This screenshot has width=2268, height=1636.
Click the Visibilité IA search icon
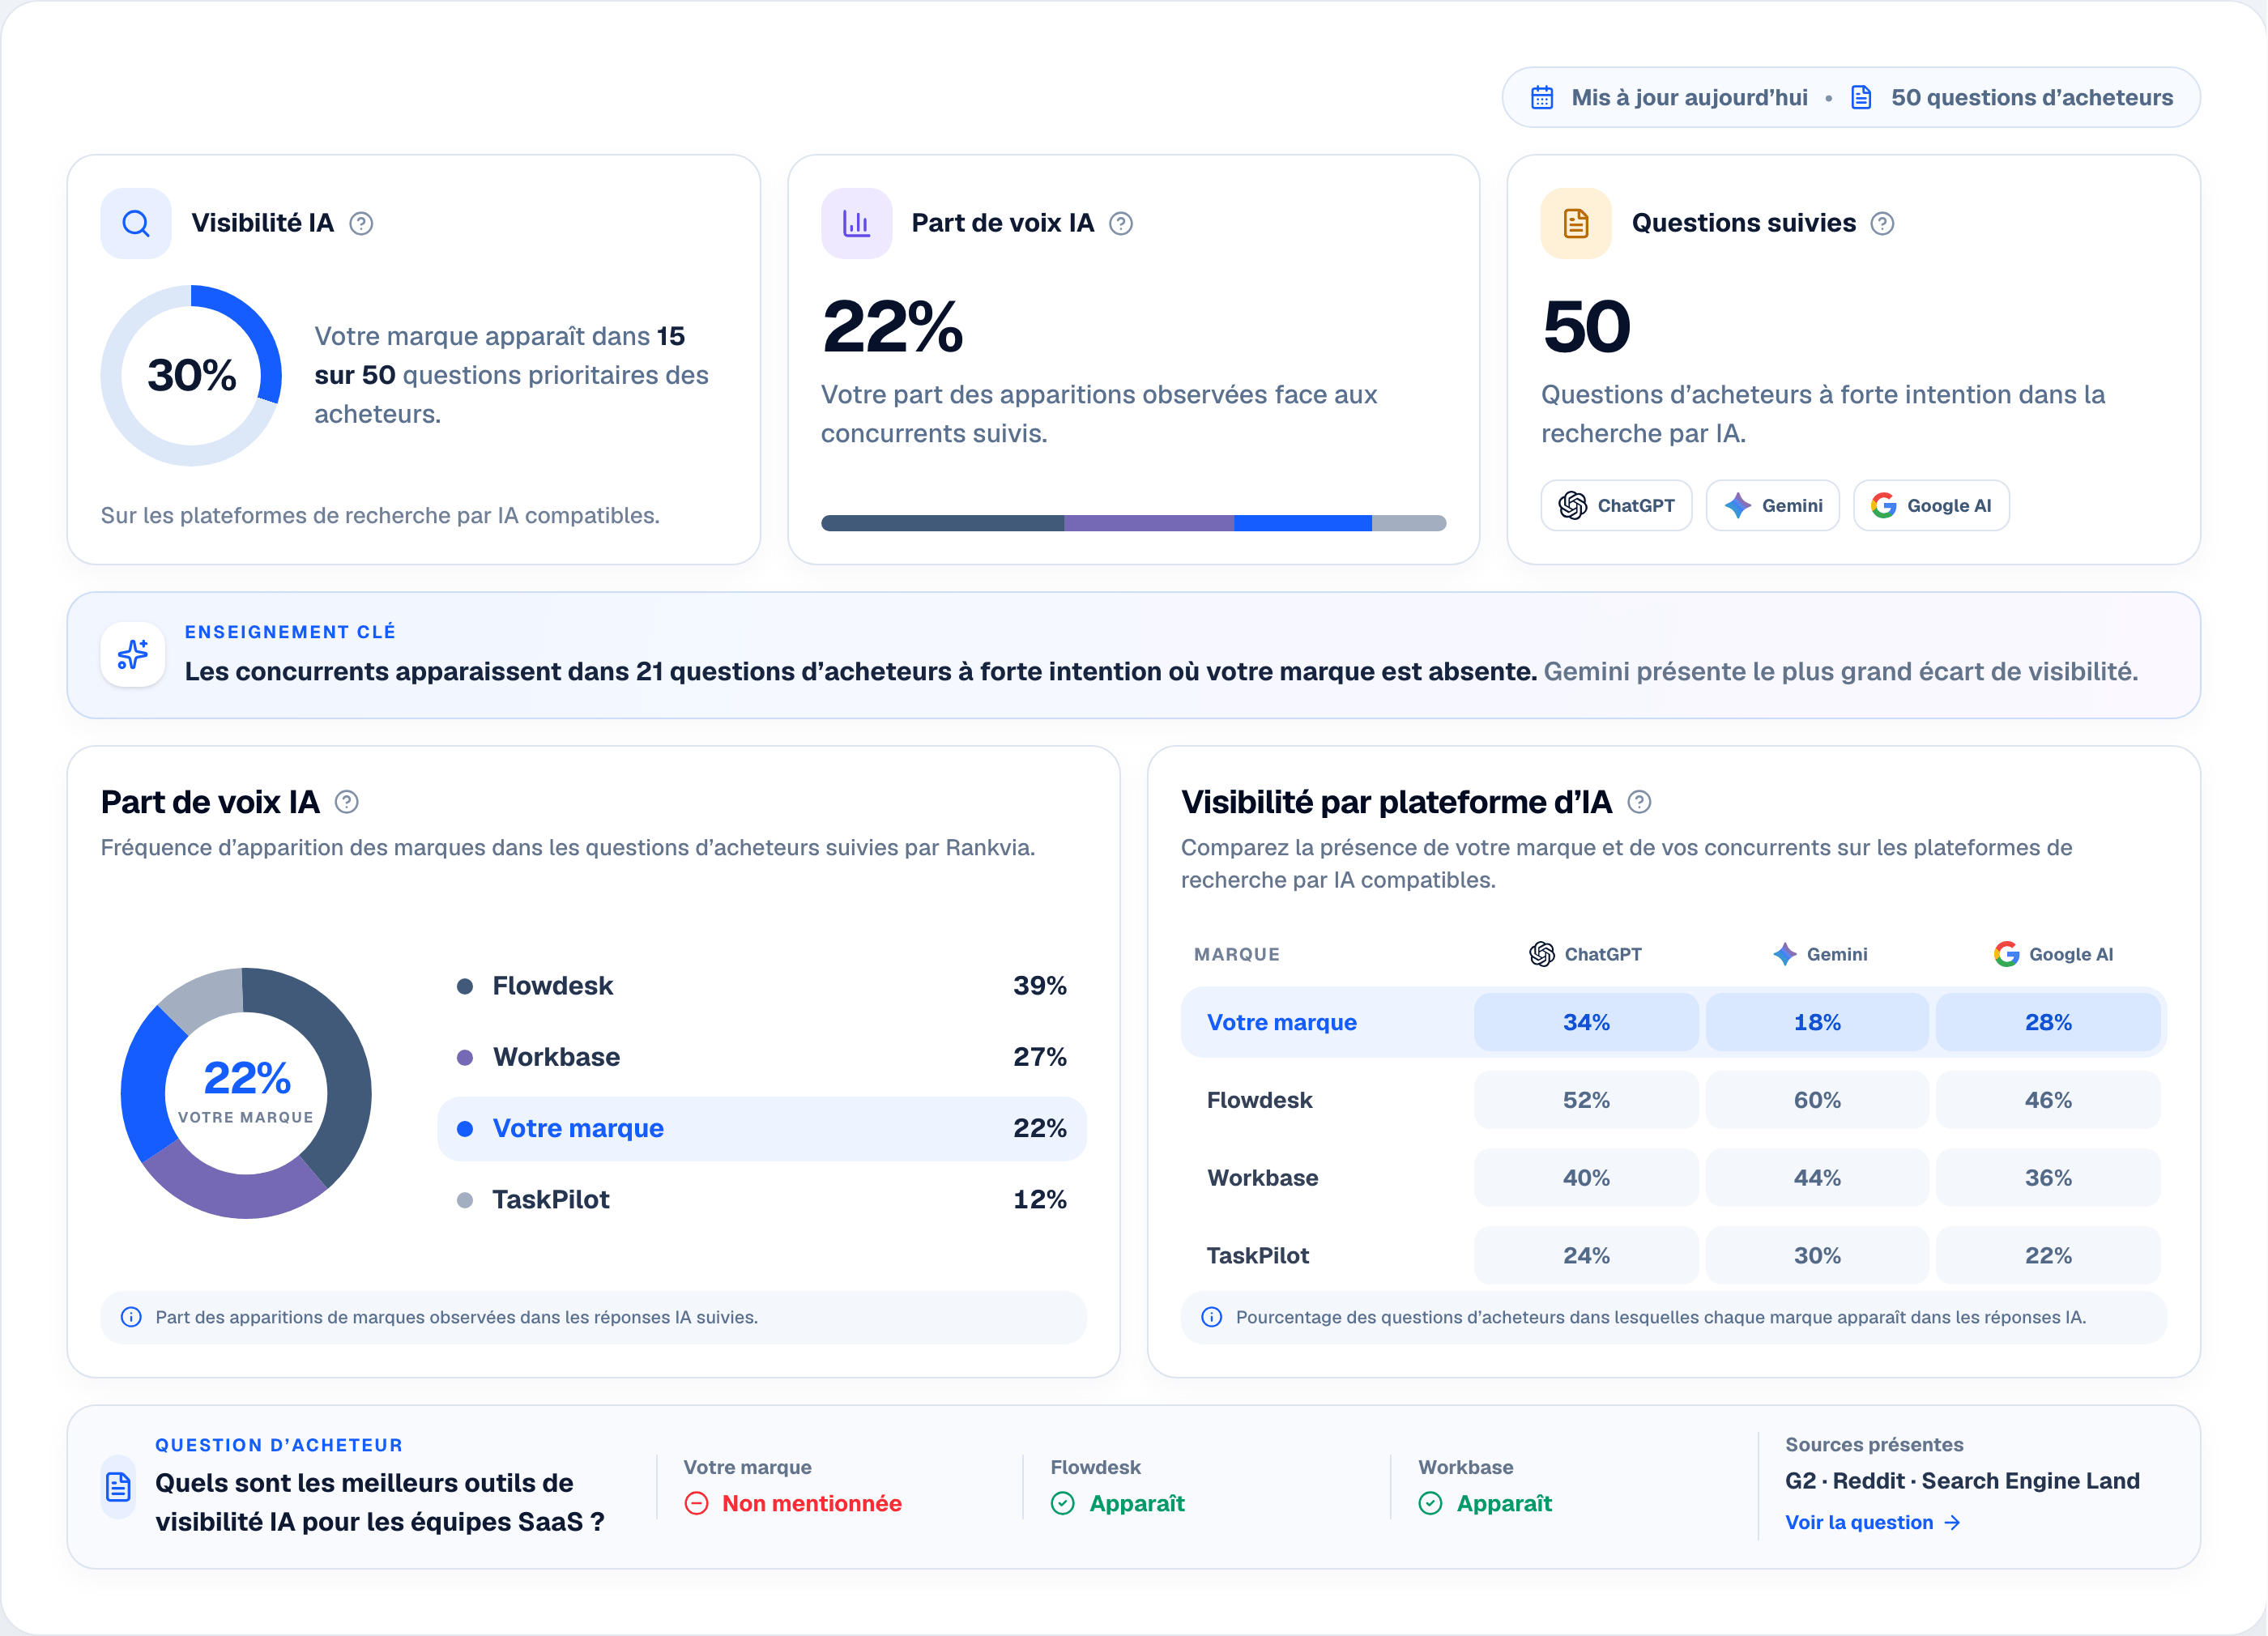tap(136, 223)
